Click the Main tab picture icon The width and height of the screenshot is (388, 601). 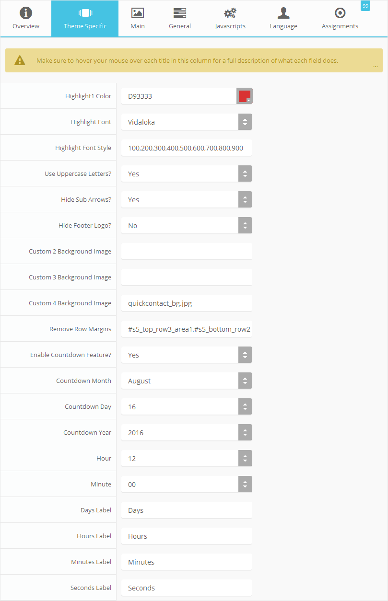point(138,13)
